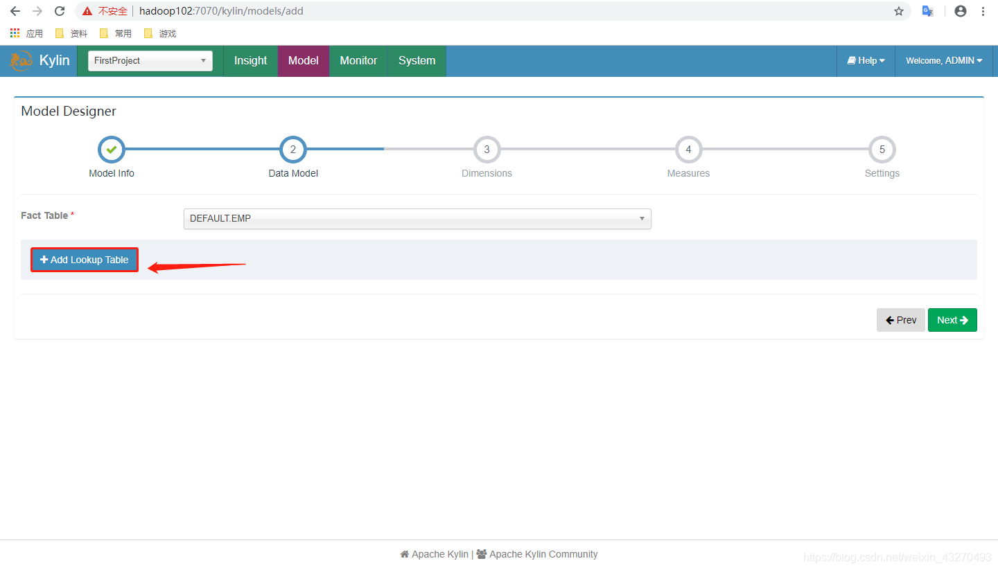The width and height of the screenshot is (998, 570).
Task: Switch to the Model tab
Action: tap(304, 61)
